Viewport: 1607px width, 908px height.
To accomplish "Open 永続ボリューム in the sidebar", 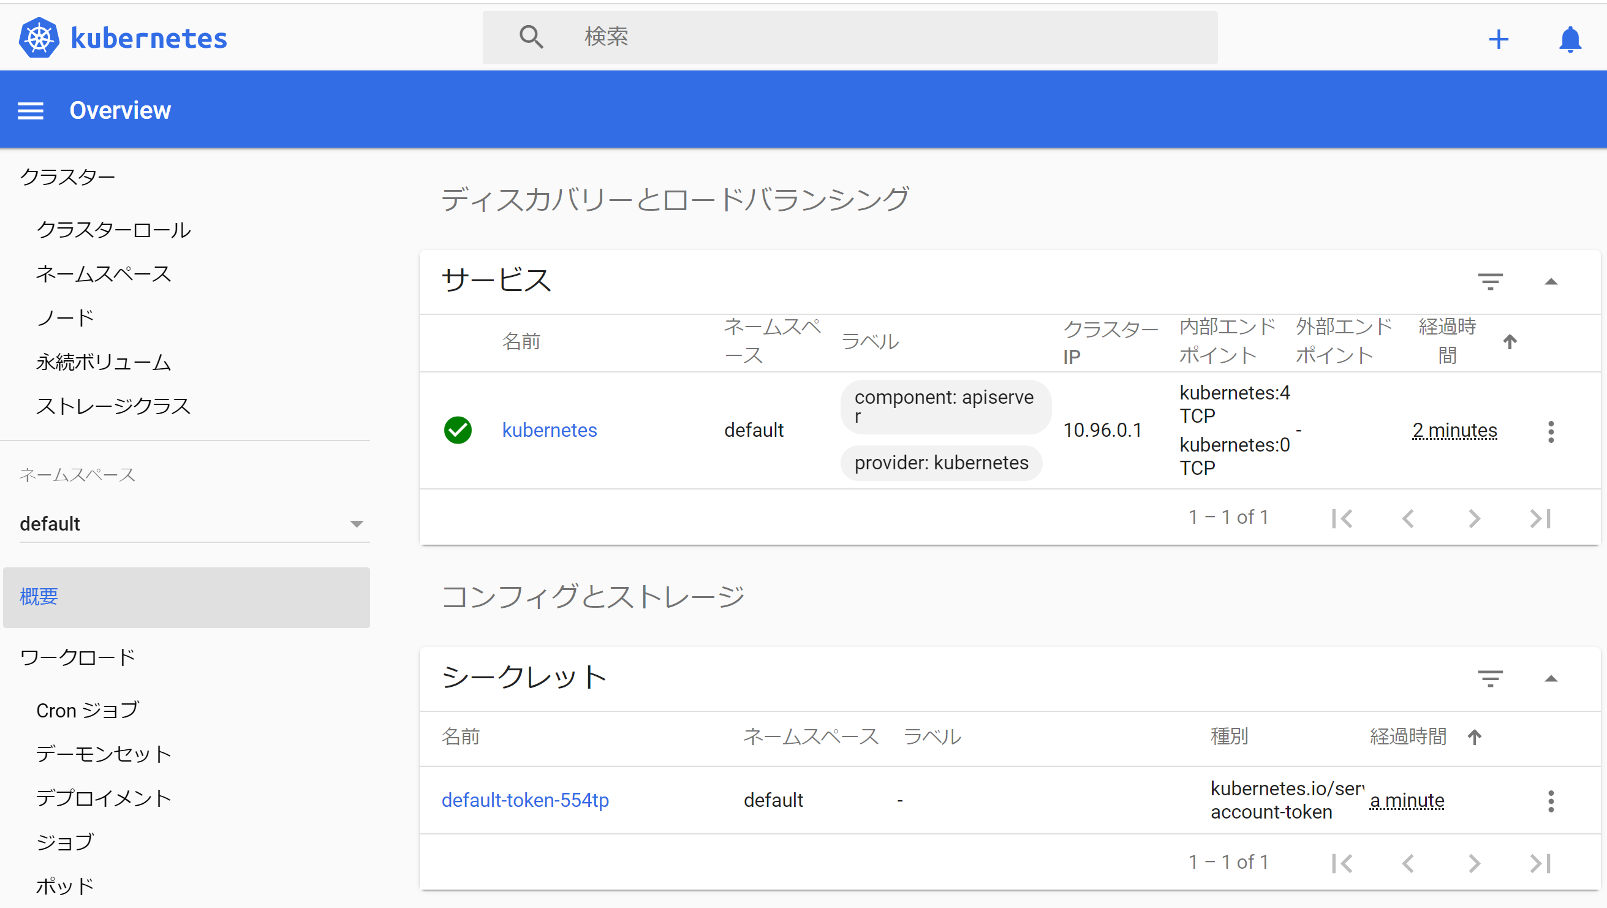I will 103,362.
